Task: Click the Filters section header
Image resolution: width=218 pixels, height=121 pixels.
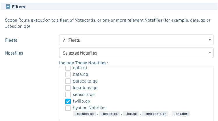Action: [18, 6]
